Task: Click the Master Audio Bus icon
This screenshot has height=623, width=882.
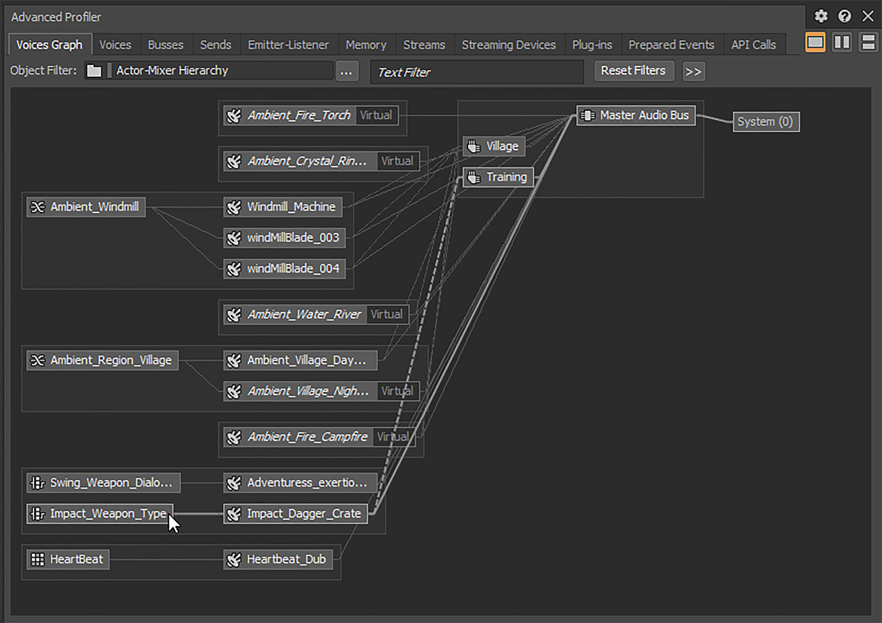Action: (x=588, y=115)
